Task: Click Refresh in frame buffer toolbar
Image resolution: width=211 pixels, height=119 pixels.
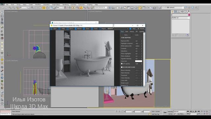Action: click(x=78, y=29)
